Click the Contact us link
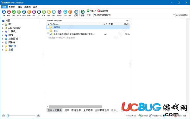Image resolution: width=190 pixels, height=119 pixels. point(131,116)
